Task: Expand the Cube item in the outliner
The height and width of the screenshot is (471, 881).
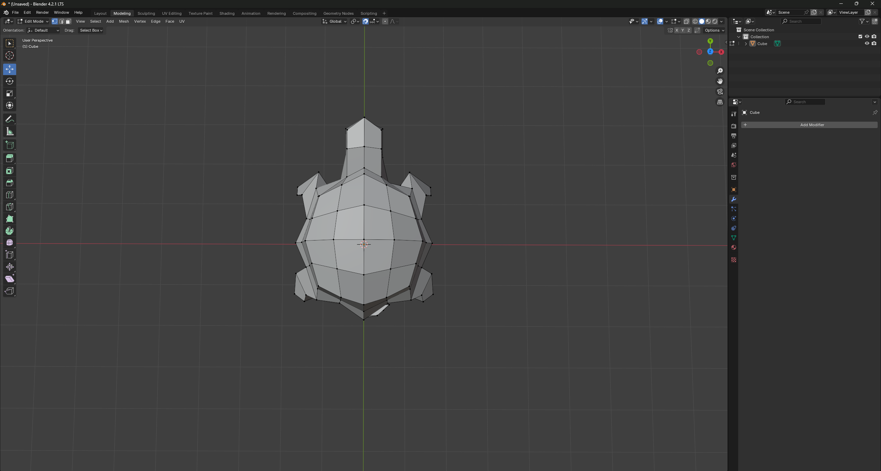Action: click(745, 44)
